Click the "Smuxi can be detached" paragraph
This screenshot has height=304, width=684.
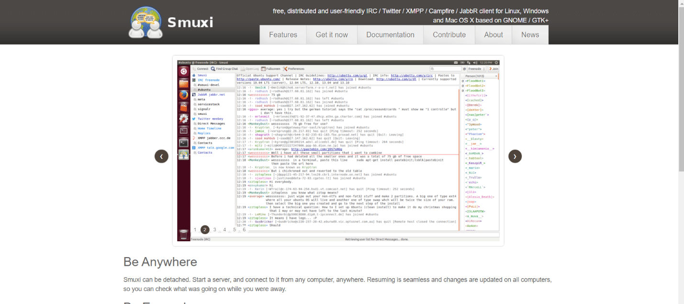[x=337, y=284]
